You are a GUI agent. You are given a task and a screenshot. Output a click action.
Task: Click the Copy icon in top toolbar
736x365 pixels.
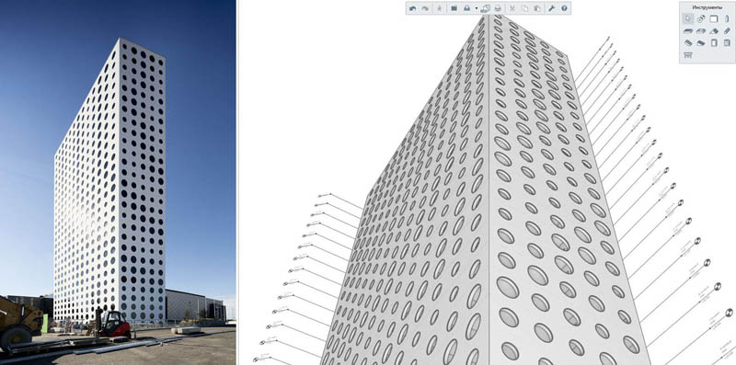524,8
